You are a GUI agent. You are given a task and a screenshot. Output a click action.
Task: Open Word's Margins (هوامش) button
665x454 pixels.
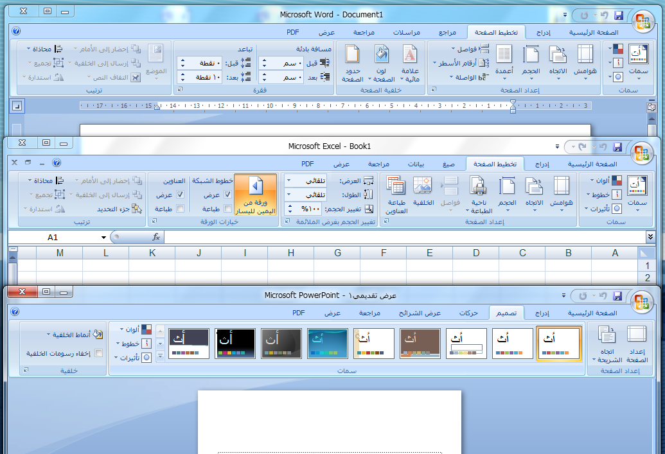(585, 63)
